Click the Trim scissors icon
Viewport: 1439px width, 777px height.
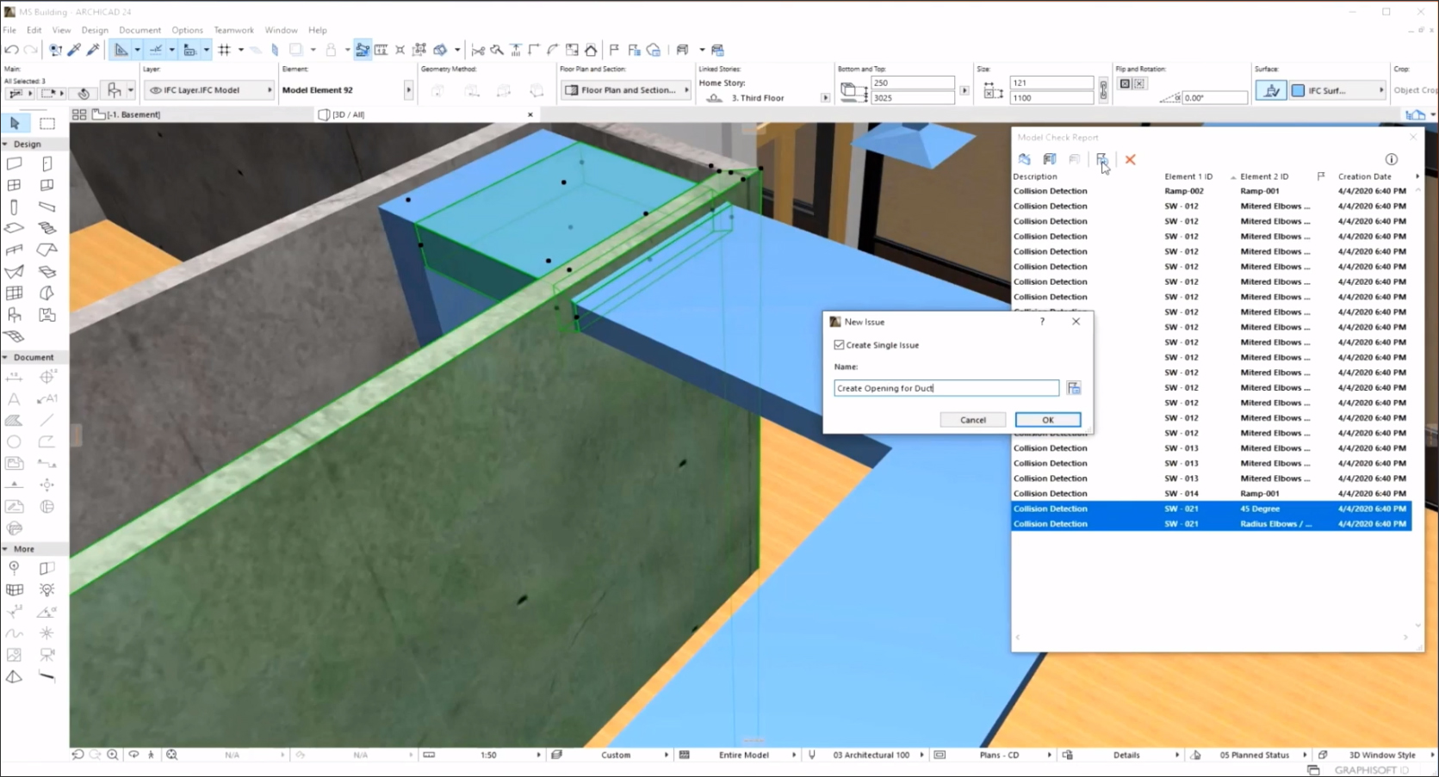point(478,50)
